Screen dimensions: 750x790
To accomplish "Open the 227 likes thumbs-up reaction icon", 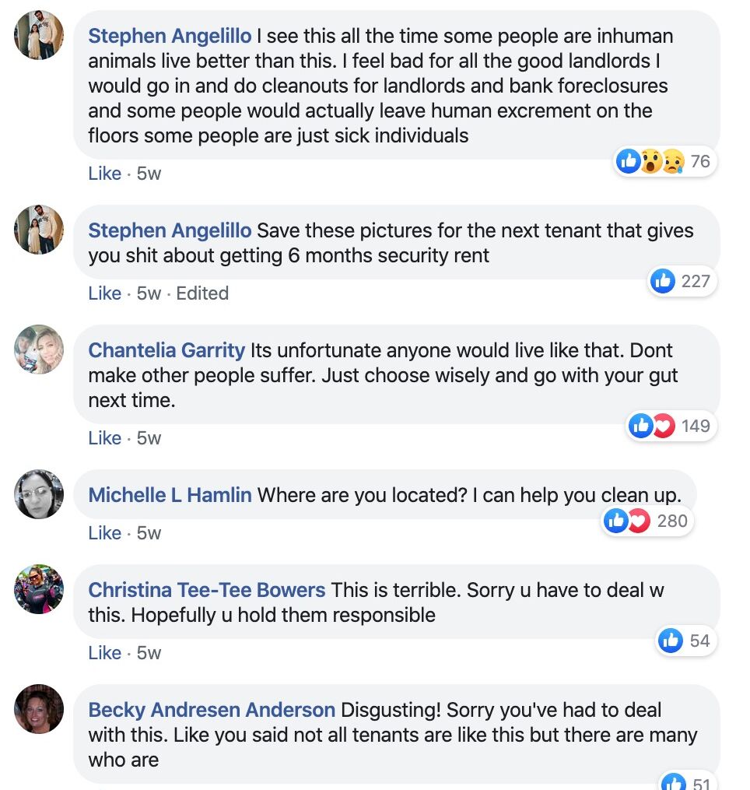I will coord(662,281).
